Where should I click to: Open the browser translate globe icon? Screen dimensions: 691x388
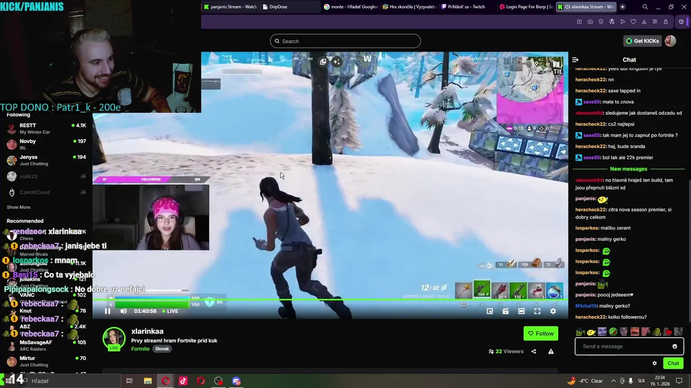coord(612,22)
